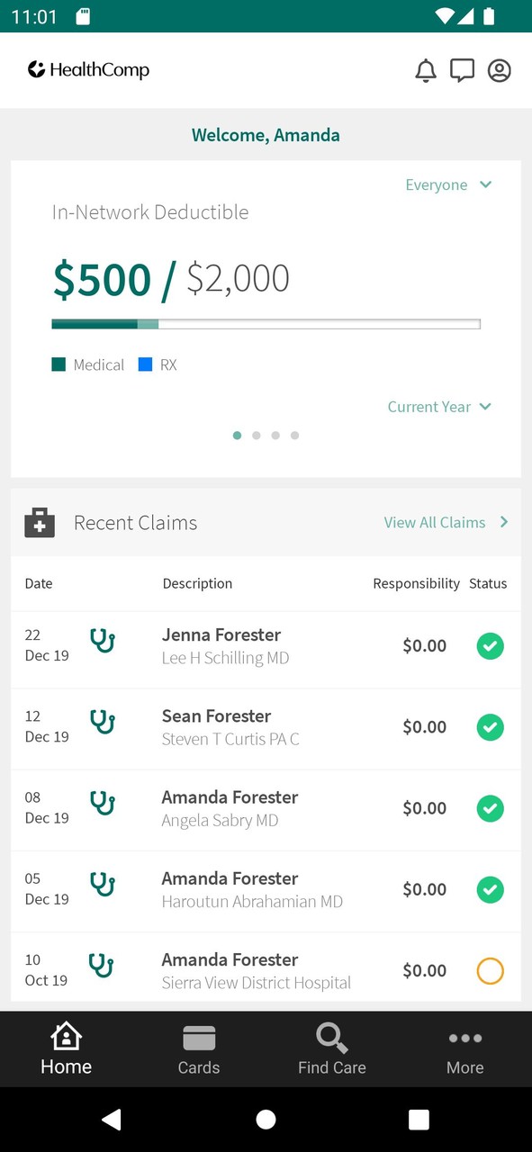Open the HealthComp logo
This screenshot has width=532, height=1152.
(x=88, y=70)
